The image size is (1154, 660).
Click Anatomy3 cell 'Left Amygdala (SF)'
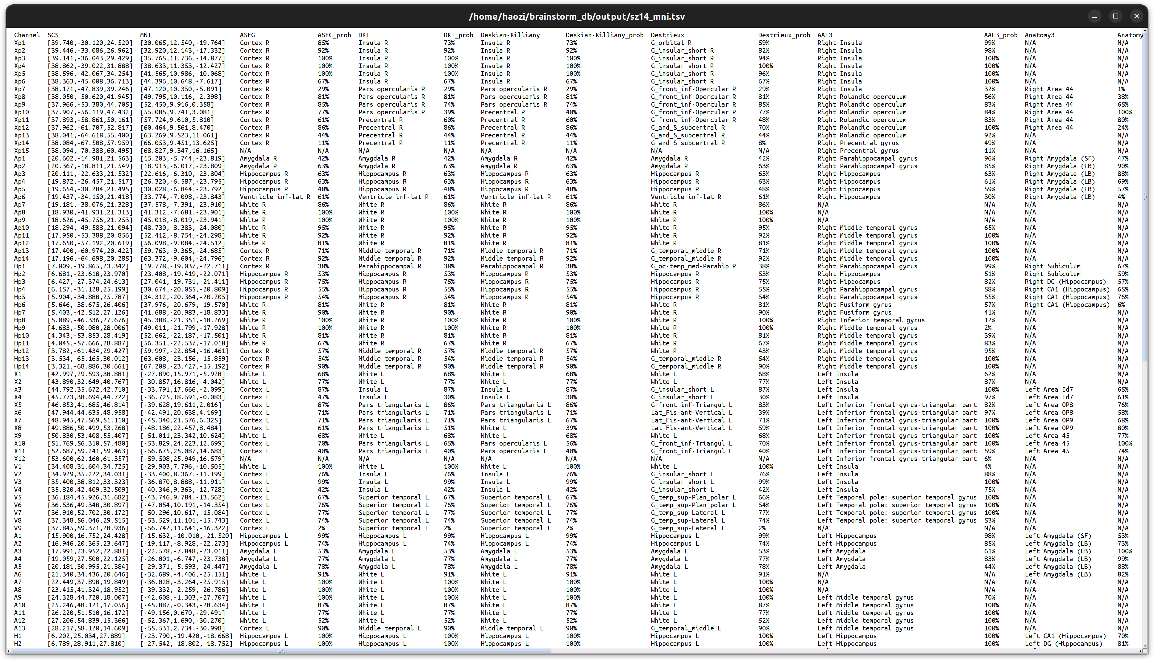pyautogui.click(x=1058, y=536)
